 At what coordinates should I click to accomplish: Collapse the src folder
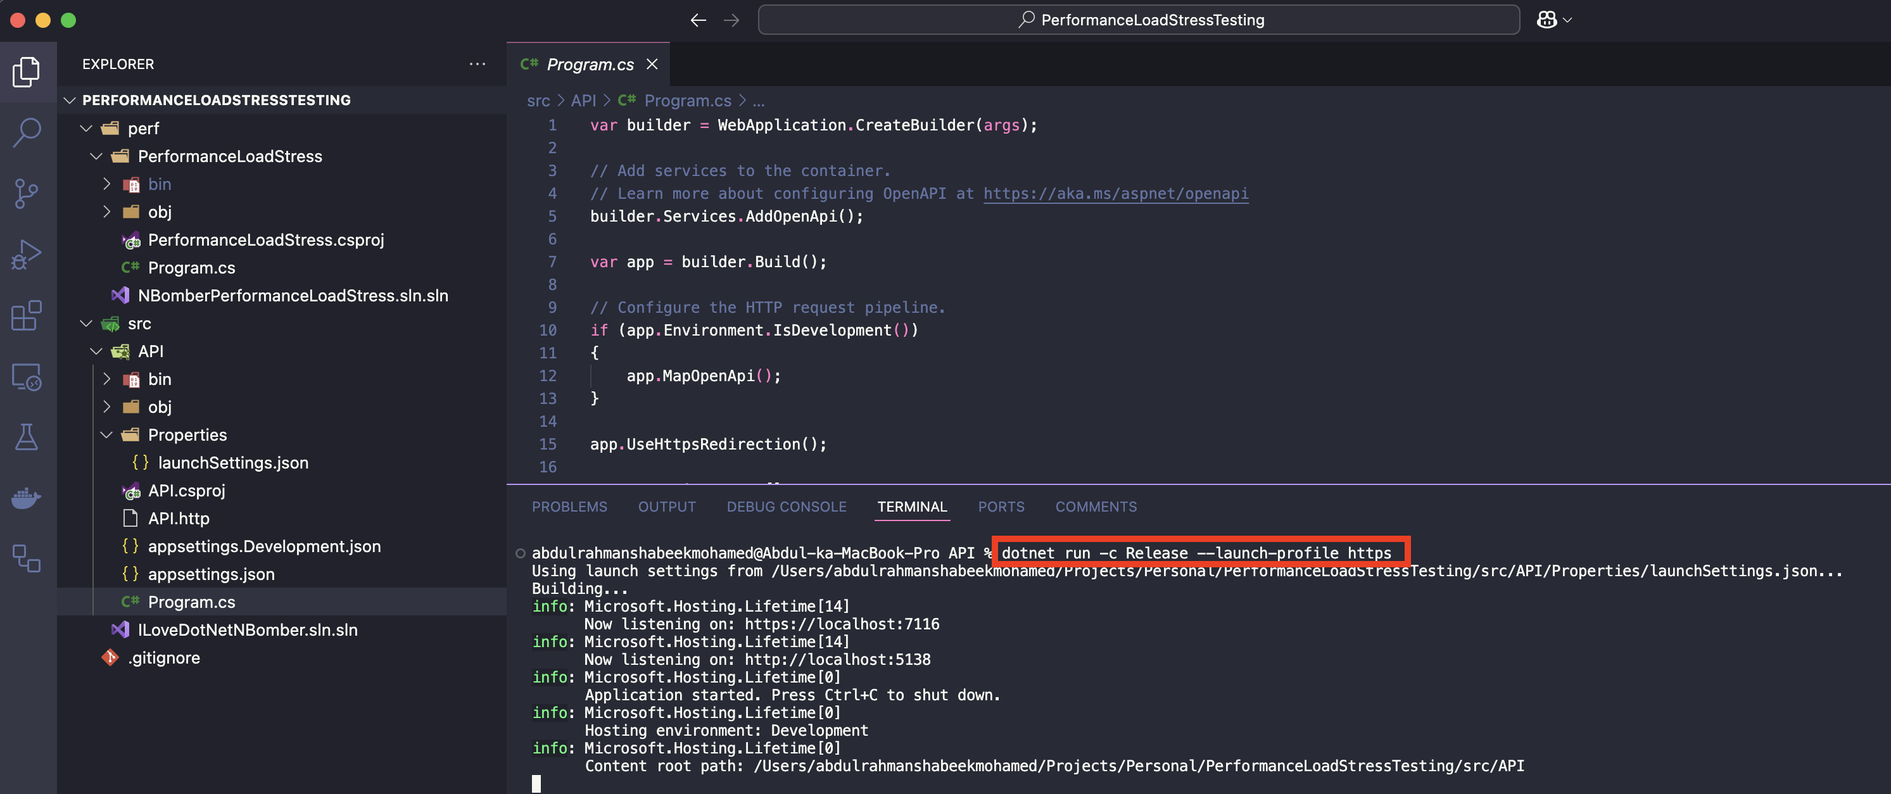pos(86,324)
